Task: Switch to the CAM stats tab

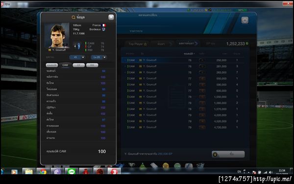Action: click(65, 65)
